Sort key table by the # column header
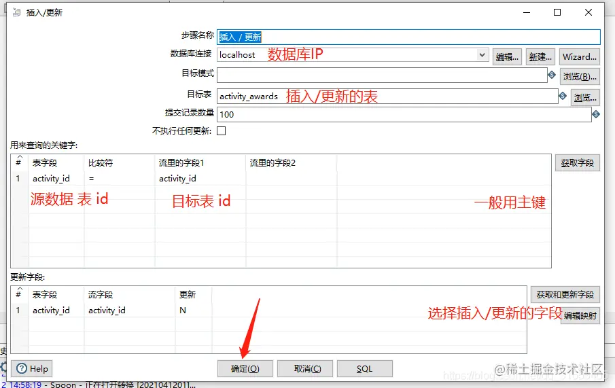Screen dimensions: 615x388 point(19,162)
